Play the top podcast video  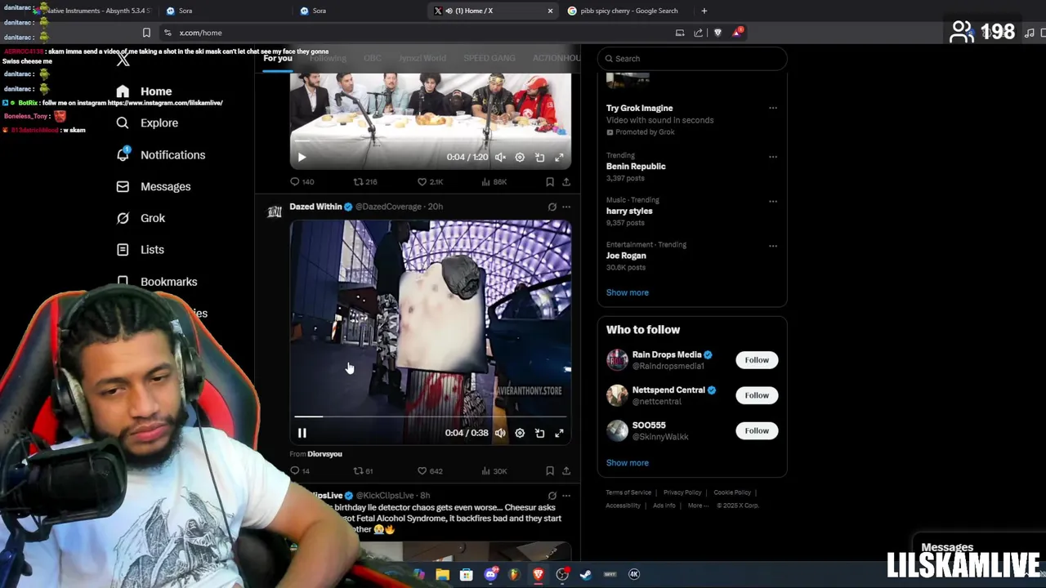[x=302, y=157]
